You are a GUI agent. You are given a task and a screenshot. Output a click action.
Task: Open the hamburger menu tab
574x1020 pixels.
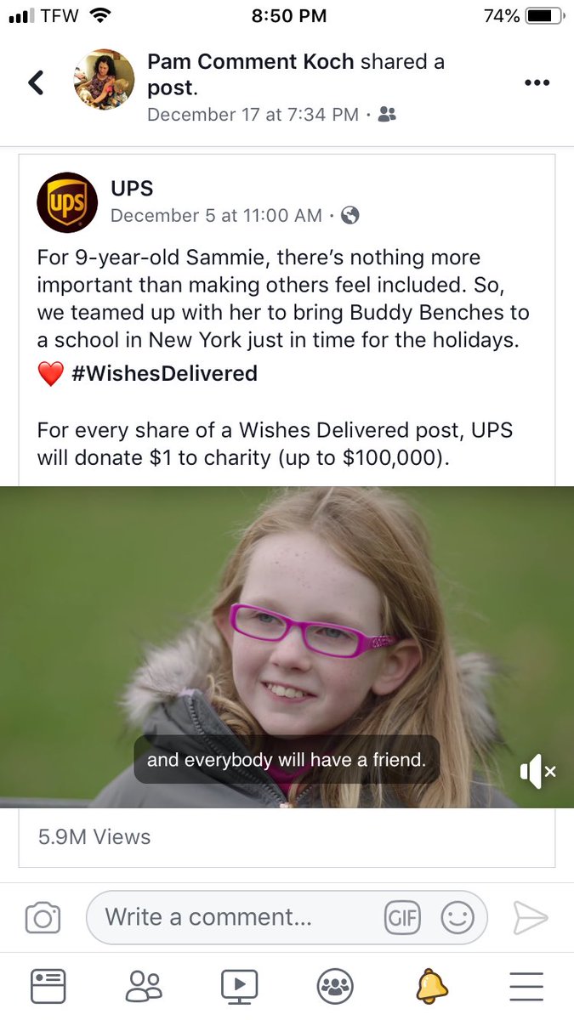pyautogui.click(x=526, y=987)
